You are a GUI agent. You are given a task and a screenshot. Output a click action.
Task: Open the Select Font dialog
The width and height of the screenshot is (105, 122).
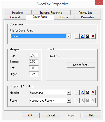[81, 65]
